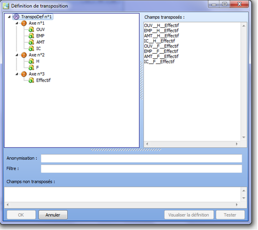Click into the Anonymisation input field

coord(141,158)
